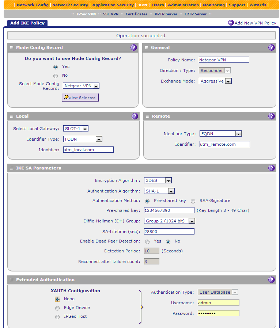
Task: Click the Reconnect after failure count field
Action: (151, 262)
